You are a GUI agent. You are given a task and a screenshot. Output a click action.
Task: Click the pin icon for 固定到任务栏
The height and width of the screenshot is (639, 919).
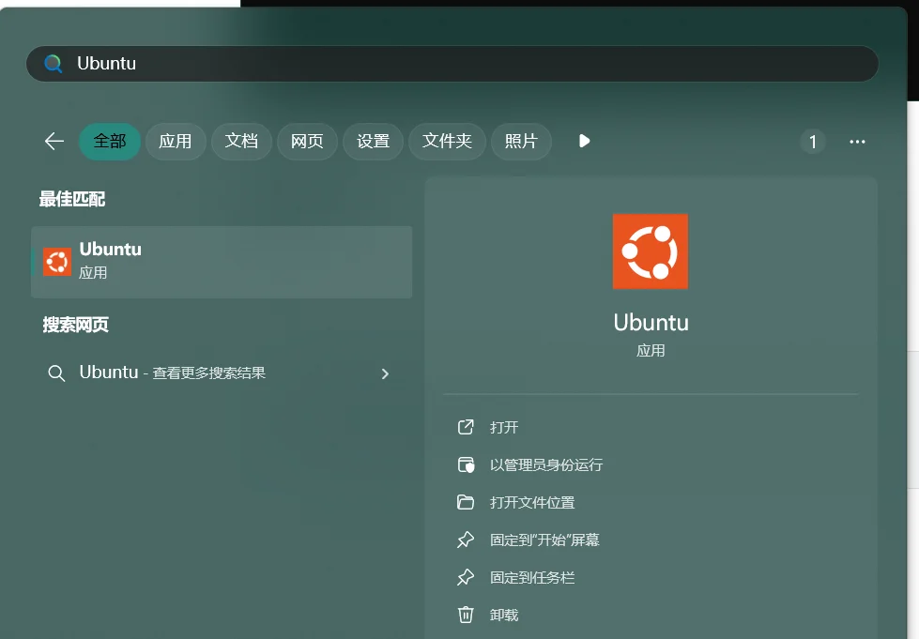tap(466, 577)
